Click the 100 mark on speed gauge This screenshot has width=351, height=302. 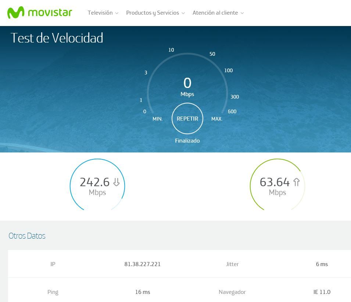coord(229,70)
